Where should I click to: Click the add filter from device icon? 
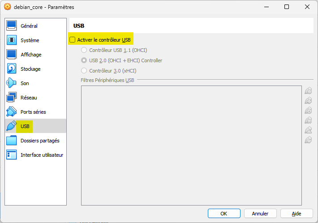click(308, 101)
